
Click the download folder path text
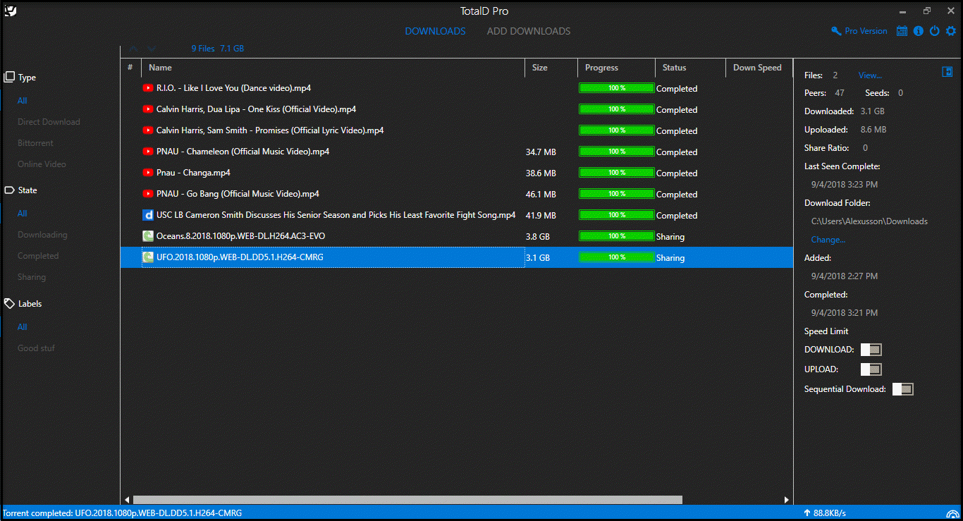[869, 221]
